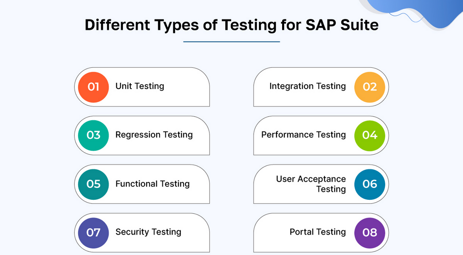
Task: Click the Different Types of Testing heading
Action: pyautogui.click(x=181, y=25)
